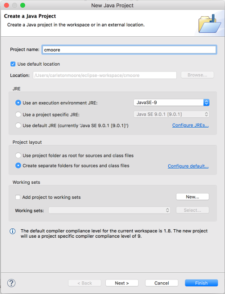Click New... to create a working set
225x294 pixels.
click(x=192, y=197)
